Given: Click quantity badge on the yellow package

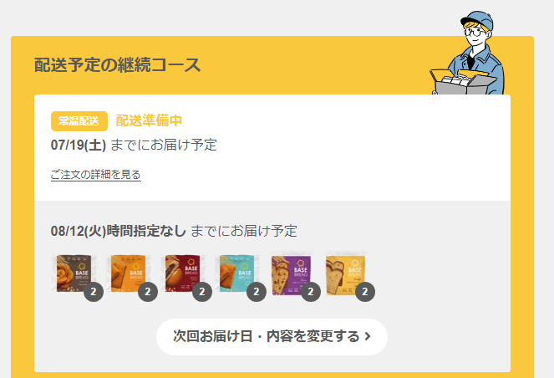Looking at the screenshot, I should coord(365,292).
